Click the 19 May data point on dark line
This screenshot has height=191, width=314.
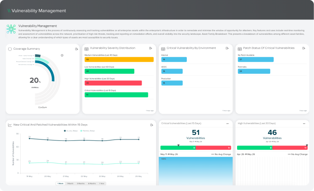tap(29, 139)
